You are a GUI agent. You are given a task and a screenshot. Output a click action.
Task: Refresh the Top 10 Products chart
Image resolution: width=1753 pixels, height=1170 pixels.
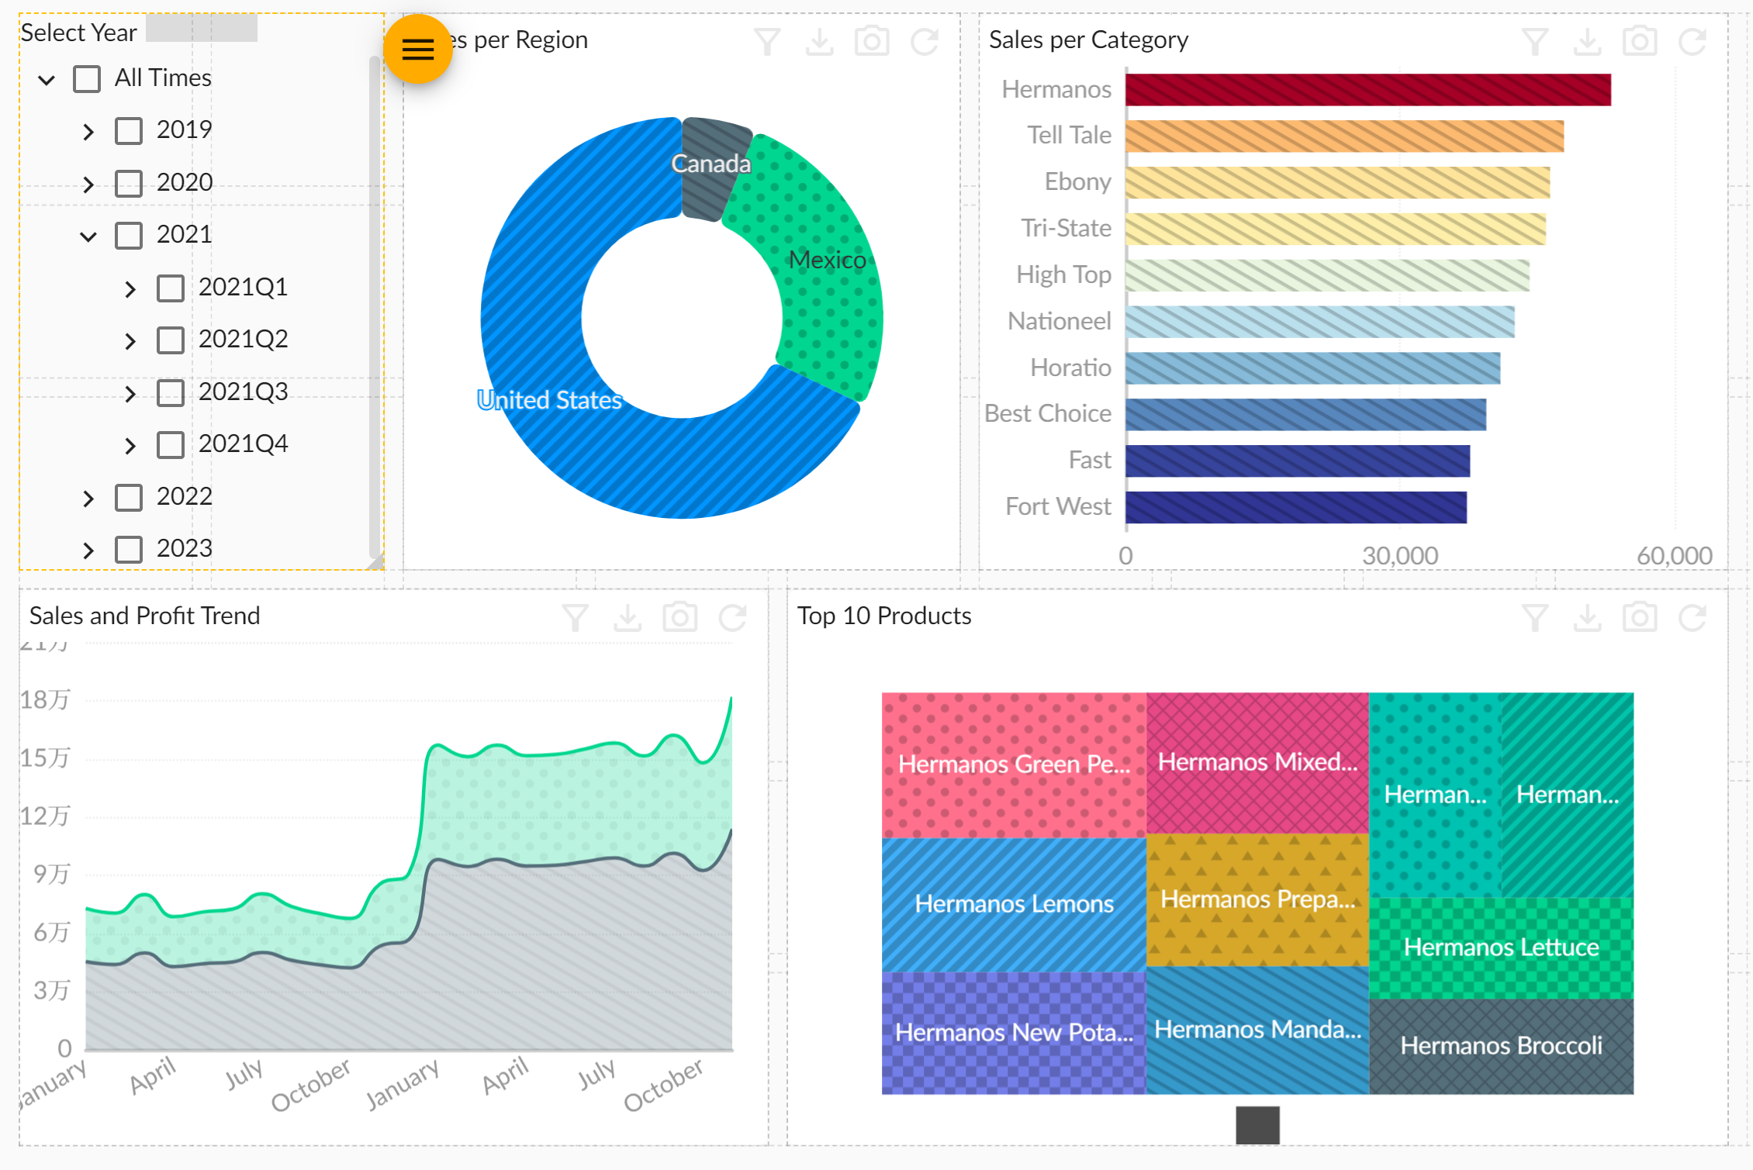pos(1692,618)
